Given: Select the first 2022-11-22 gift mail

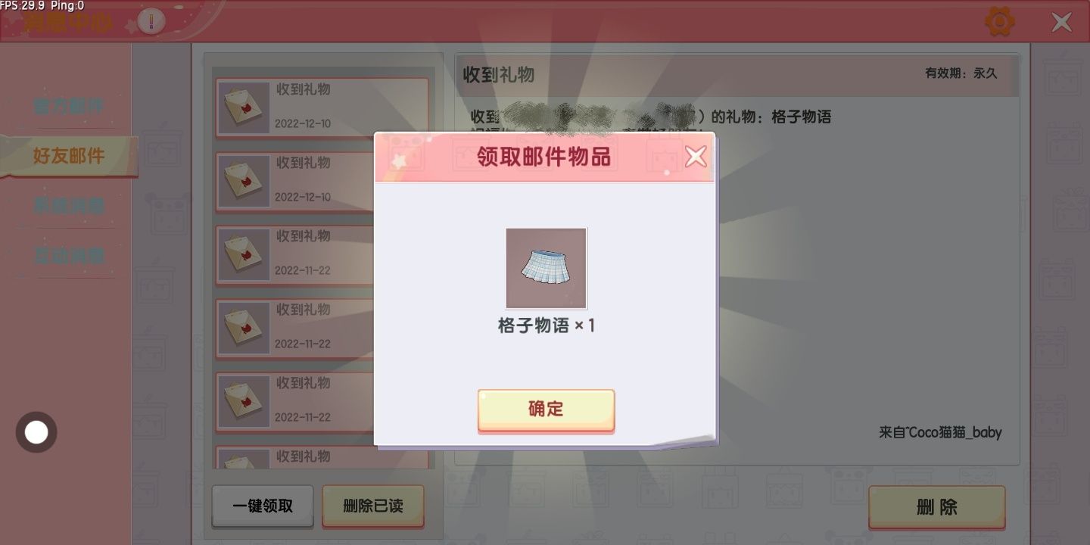Looking at the screenshot, I should click(x=295, y=255).
